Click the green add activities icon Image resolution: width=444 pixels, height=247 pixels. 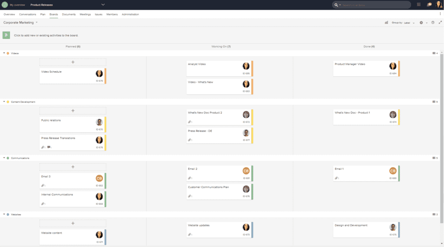coord(6,35)
